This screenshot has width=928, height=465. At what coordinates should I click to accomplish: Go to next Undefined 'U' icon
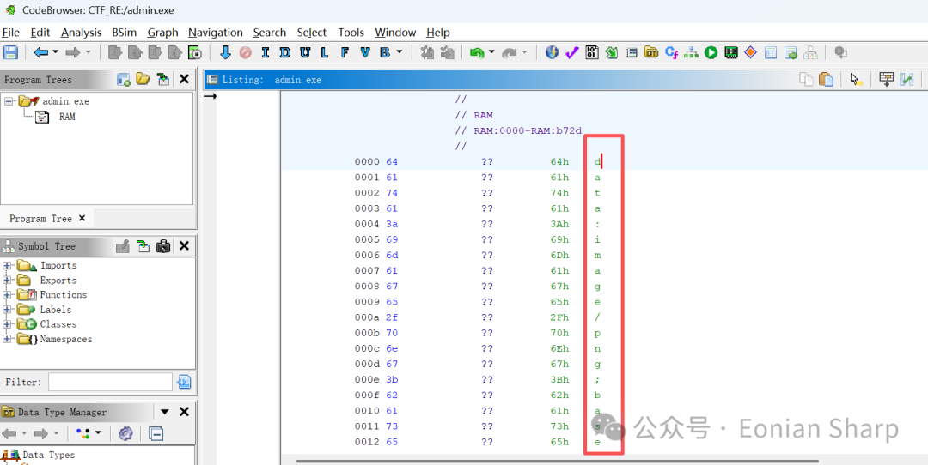click(305, 52)
